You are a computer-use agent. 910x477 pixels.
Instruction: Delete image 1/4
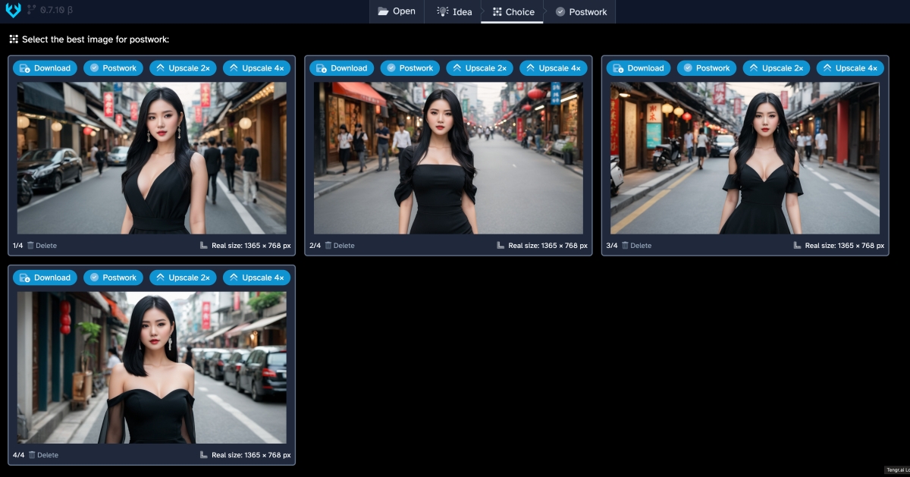point(42,246)
